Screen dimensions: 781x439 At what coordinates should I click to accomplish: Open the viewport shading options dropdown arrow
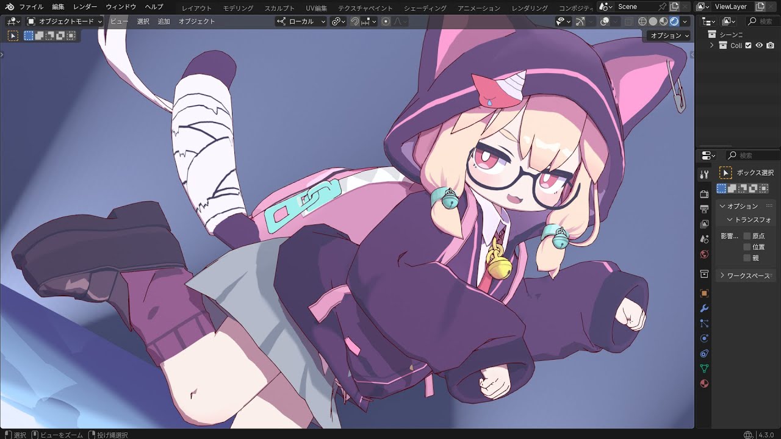coord(685,21)
